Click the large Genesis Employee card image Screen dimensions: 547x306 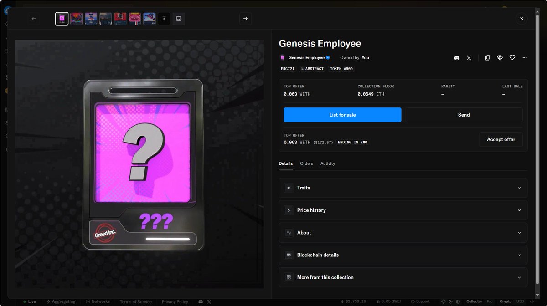(139, 164)
